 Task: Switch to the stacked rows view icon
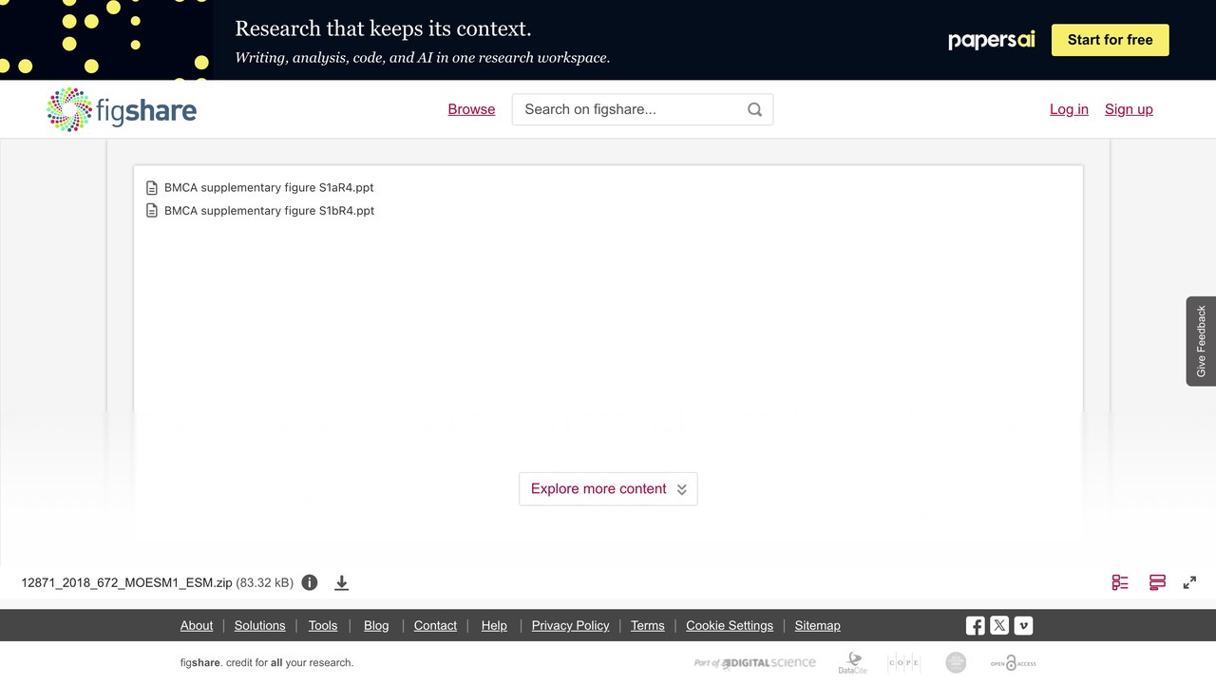point(1157,582)
